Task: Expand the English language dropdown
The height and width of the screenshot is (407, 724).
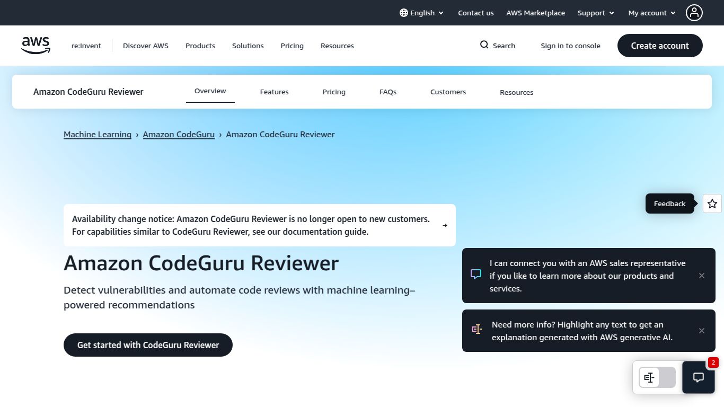Action: point(422,12)
